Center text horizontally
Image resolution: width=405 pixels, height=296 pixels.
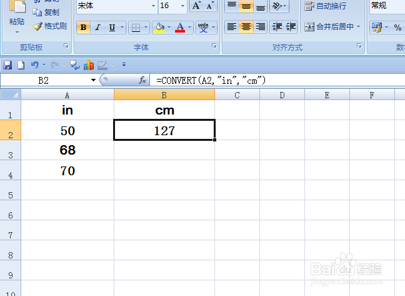tap(246, 27)
